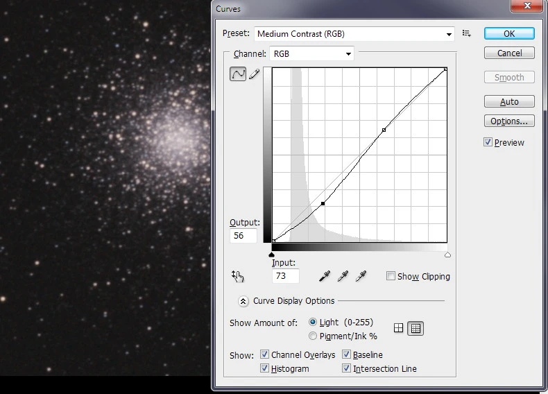The height and width of the screenshot is (394, 548).
Task: Switch to detailed 10% grid
Action: tap(415, 328)
